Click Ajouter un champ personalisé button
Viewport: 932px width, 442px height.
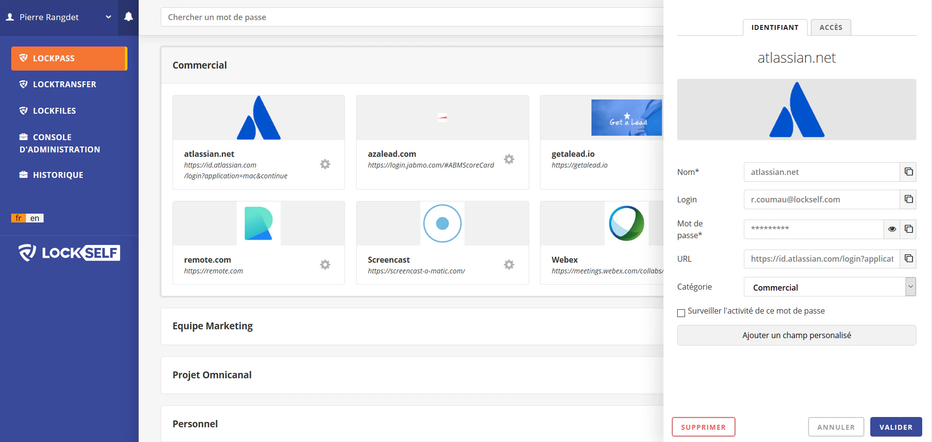pos(797,335)
